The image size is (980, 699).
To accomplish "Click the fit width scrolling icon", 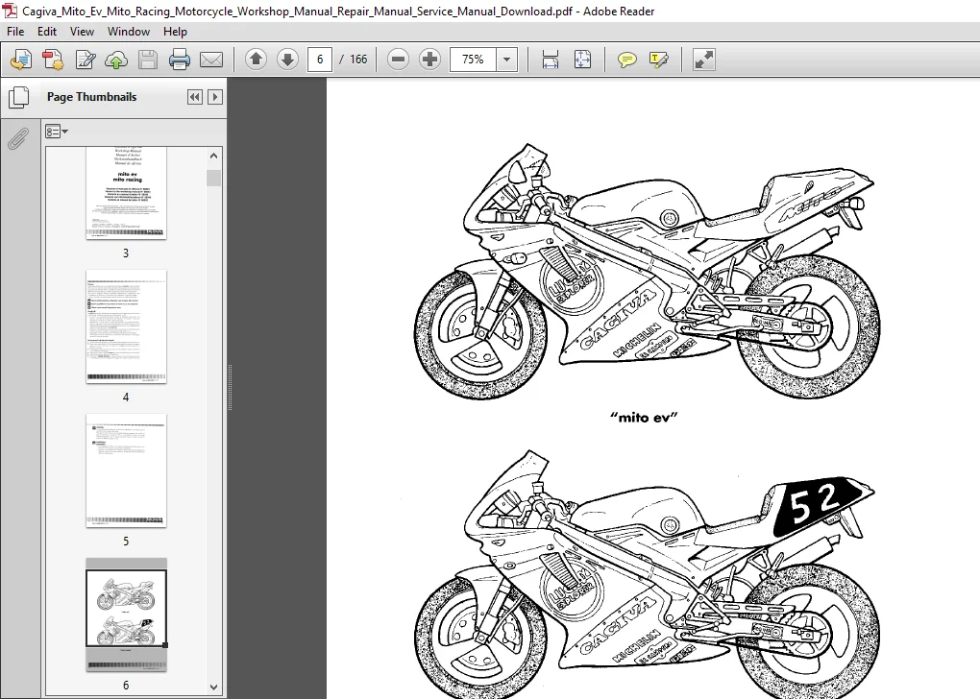I will point(550,60).
